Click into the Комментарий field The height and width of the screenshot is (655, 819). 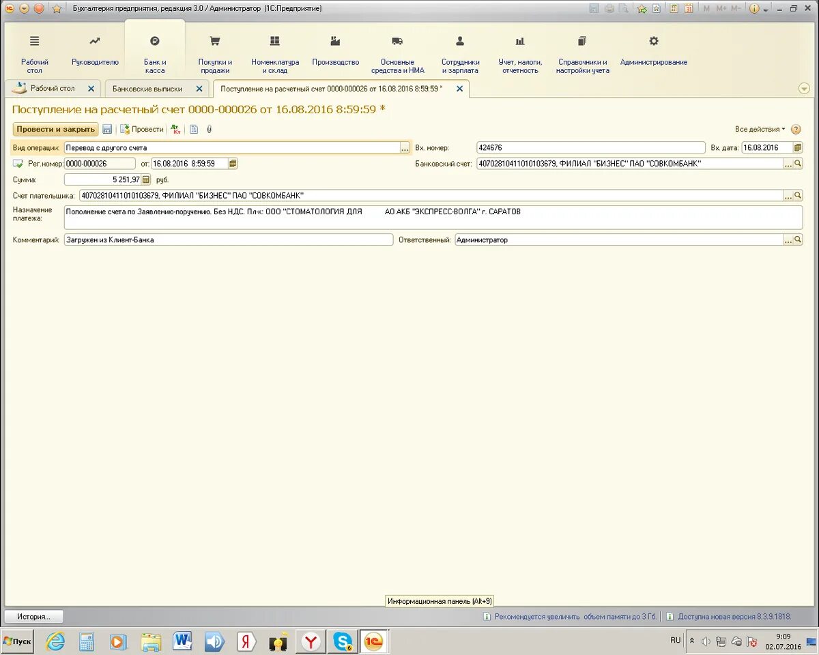click(x=229, y=239)
